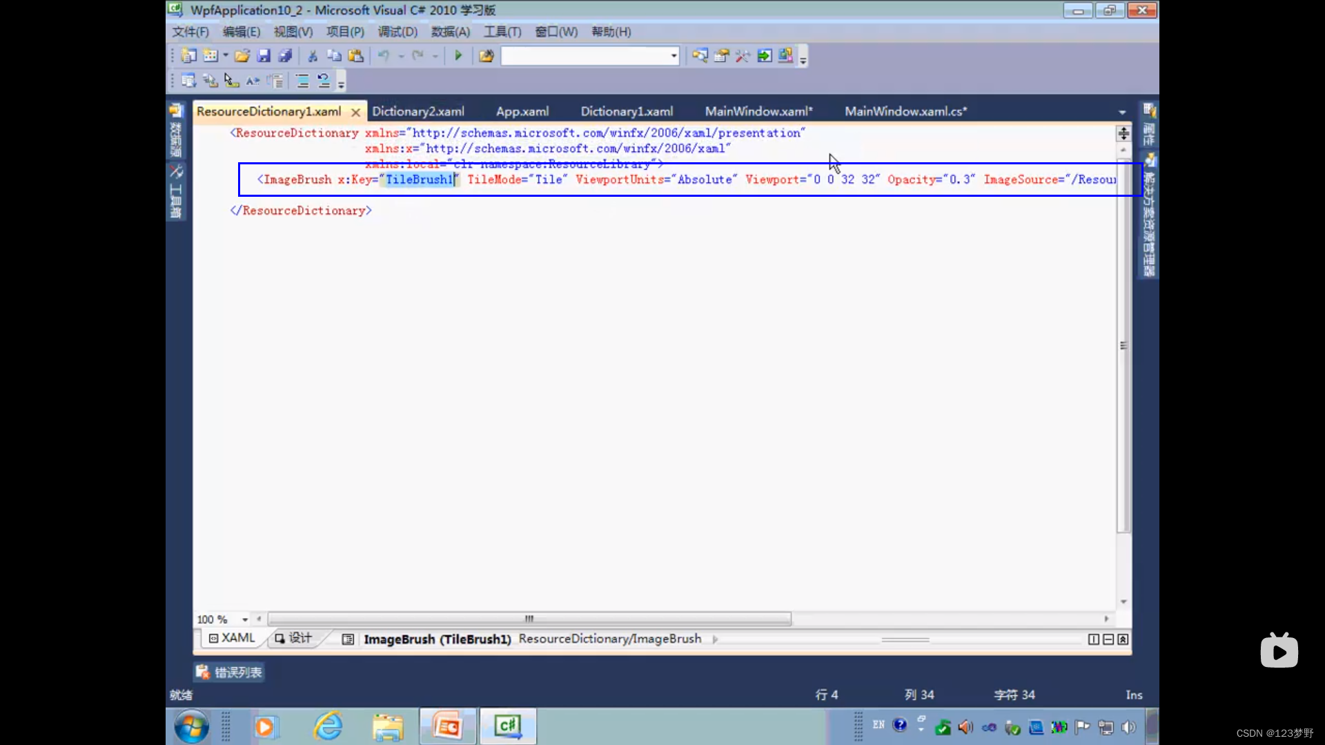Expand the Find combo box dropdown arrow

674,56
